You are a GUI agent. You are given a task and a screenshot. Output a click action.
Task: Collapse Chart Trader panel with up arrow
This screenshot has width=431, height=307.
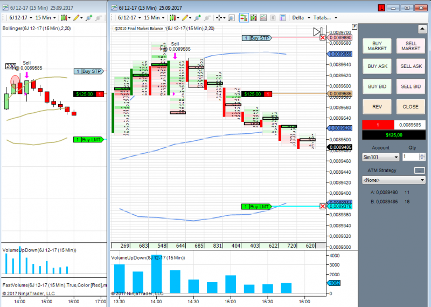pos(422,29)
